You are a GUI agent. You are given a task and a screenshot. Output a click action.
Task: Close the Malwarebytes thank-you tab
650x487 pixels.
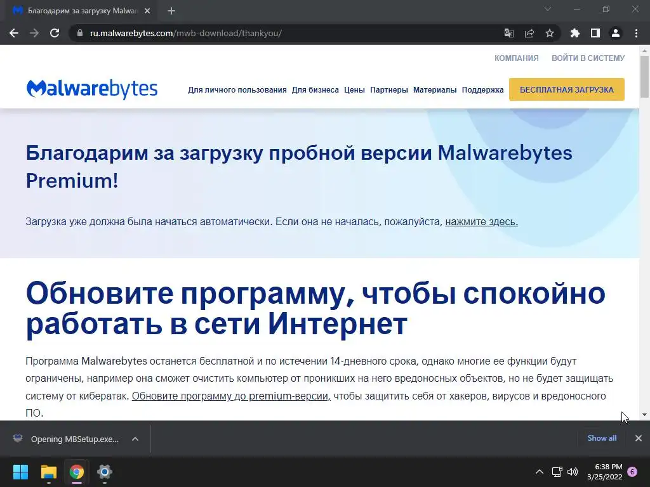(x=147, y=11)
